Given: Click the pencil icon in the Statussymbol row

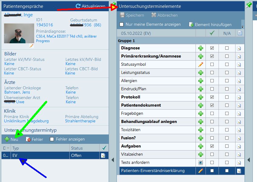Looking at the screenshot, I should click(x=200, y=65).
